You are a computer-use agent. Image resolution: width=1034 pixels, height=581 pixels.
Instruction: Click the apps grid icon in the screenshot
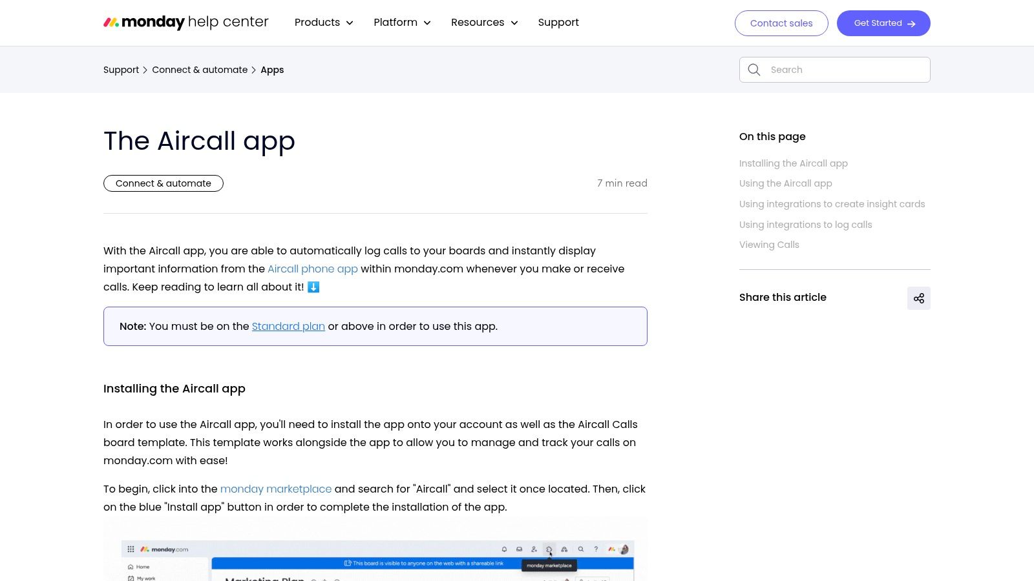pyautogui.click(x=131, y=549)
